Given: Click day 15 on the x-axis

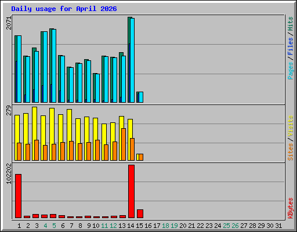Looking at the screenshot, I should click(x=139, y=226).
